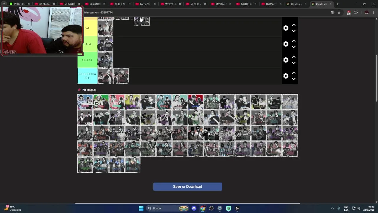Select second image in the INESCUCHABLE tier
The height and width of the screenshot is (213, 378).
click(x=121, y=76)
